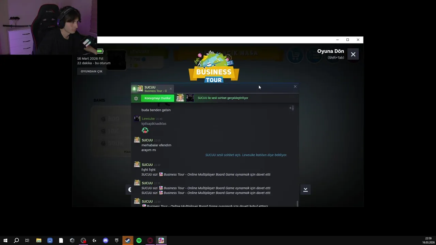Image resolution: width=436 pixels, height=245 pixels.
Task: Click the scroll-to-bottom arrow button
Action: [x=306, y=190]
